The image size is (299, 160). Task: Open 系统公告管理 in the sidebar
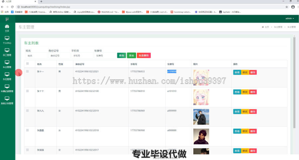click(x=7, y=100)
